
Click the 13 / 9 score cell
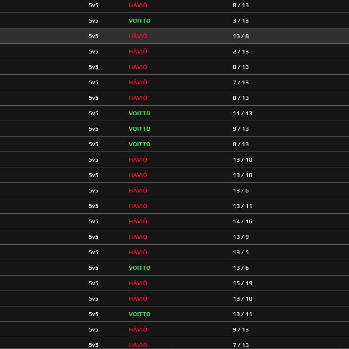241,237
